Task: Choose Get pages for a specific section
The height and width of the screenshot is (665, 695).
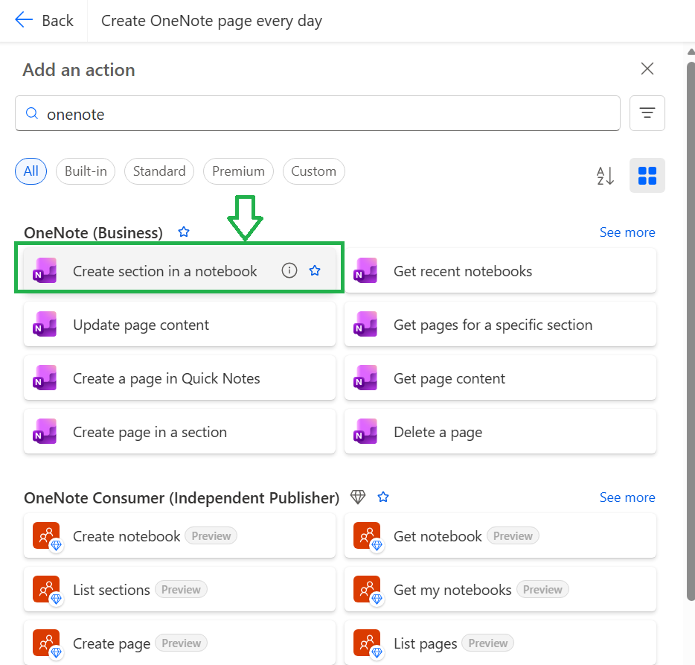Action: pyautogui.click(x=500, y=324)
